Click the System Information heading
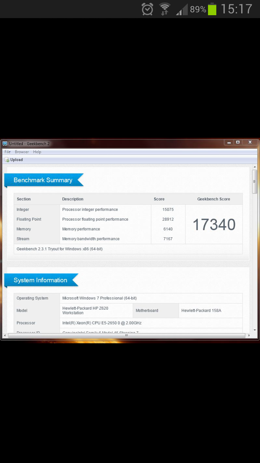The width and height of the screenshot is (260, 463). click(x=40, y=280)
